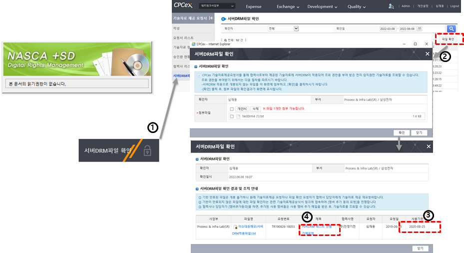The image size is (464, 253).
Task: Click the 개인PC upload button
Action: click(242, 108)
